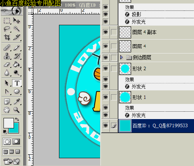Select the Clone Stamp tool

tap(7, 56)
